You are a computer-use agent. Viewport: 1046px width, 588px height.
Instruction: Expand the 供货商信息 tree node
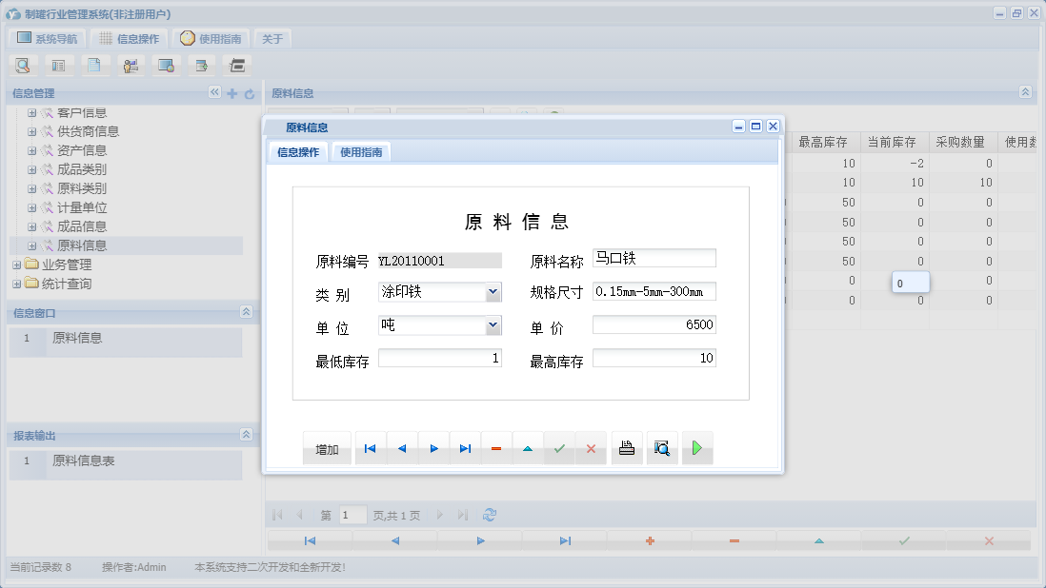pyautogui.click(x=31, y=132)
